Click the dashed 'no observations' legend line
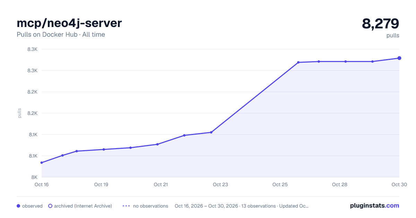 click(x=126, y=206)
